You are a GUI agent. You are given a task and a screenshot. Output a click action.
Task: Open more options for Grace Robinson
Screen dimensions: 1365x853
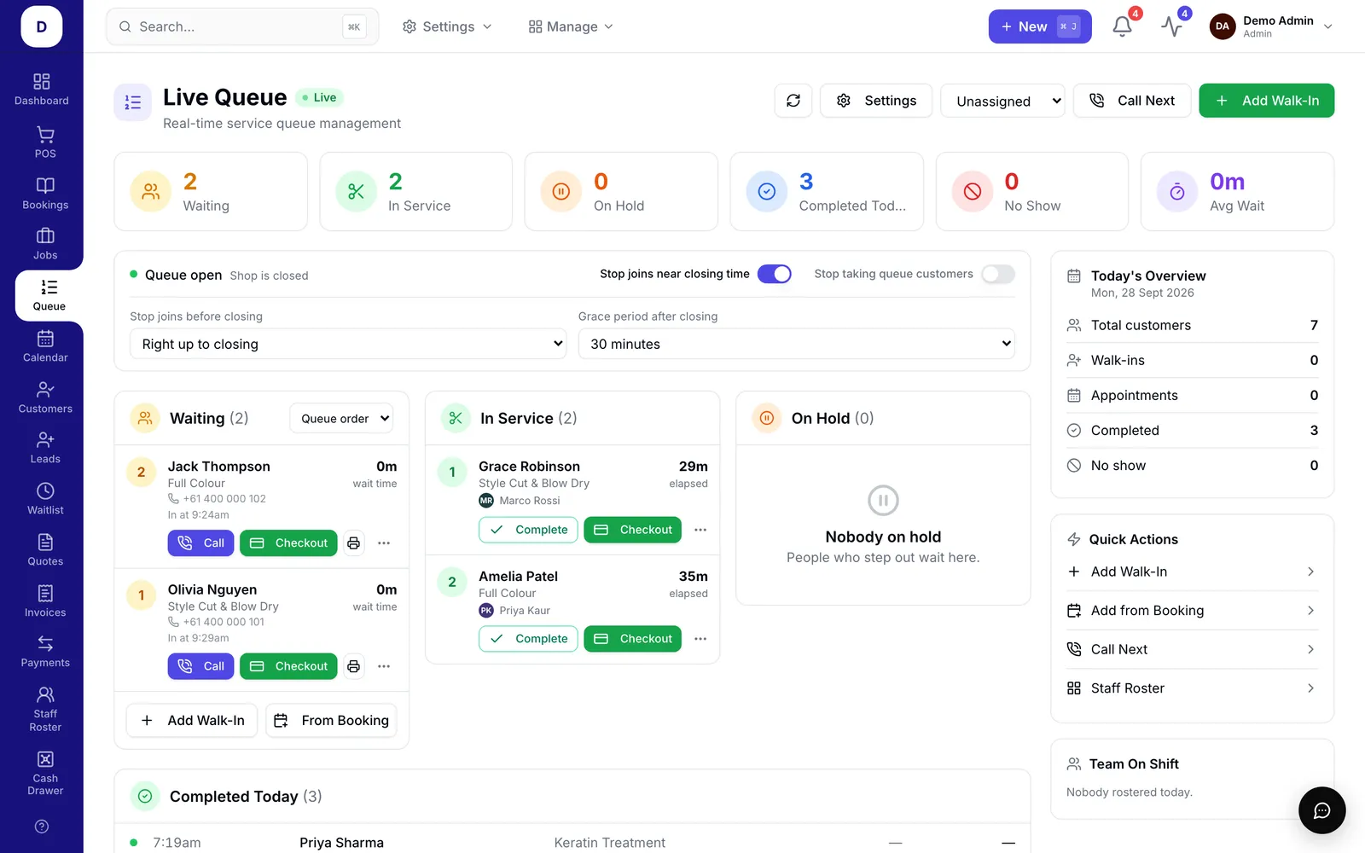click(x=700, y=530)
